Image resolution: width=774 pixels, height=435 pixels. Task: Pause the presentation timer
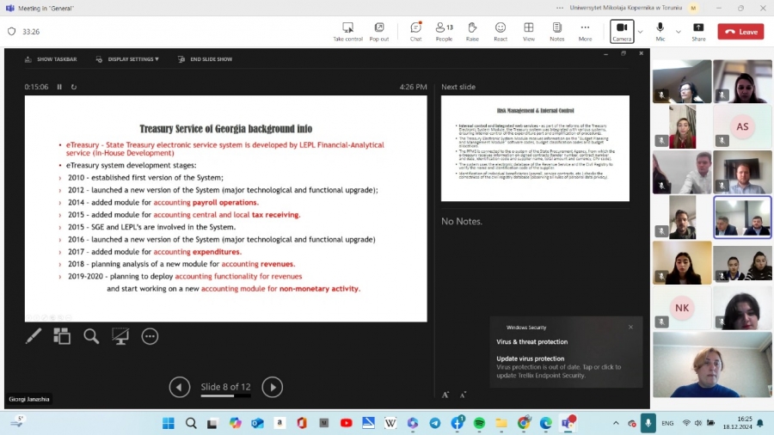point(59,87)
